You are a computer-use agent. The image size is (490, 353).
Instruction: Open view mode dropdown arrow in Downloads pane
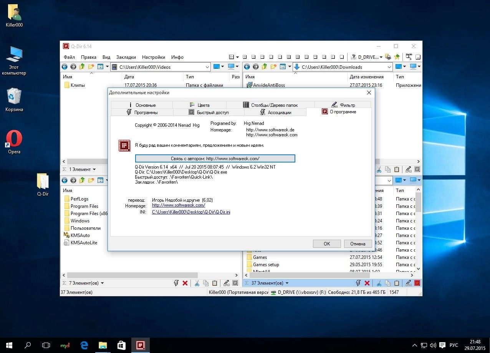[289, 66]
